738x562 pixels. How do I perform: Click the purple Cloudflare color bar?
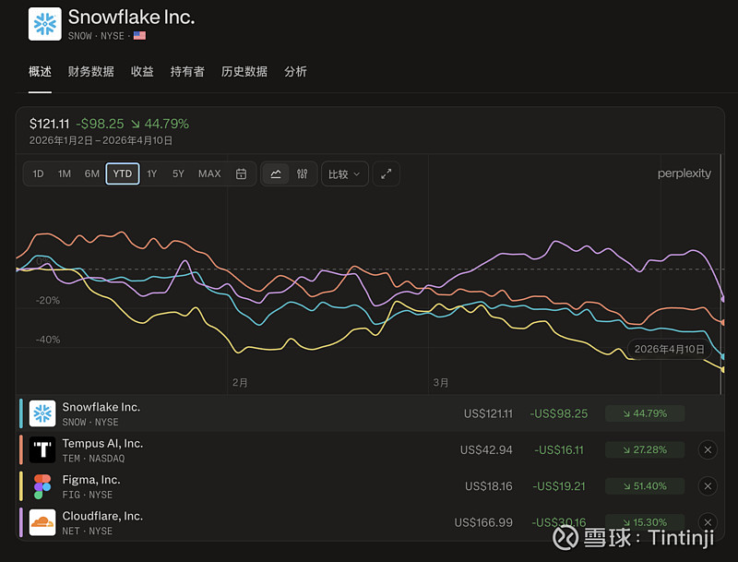[20, 522]
